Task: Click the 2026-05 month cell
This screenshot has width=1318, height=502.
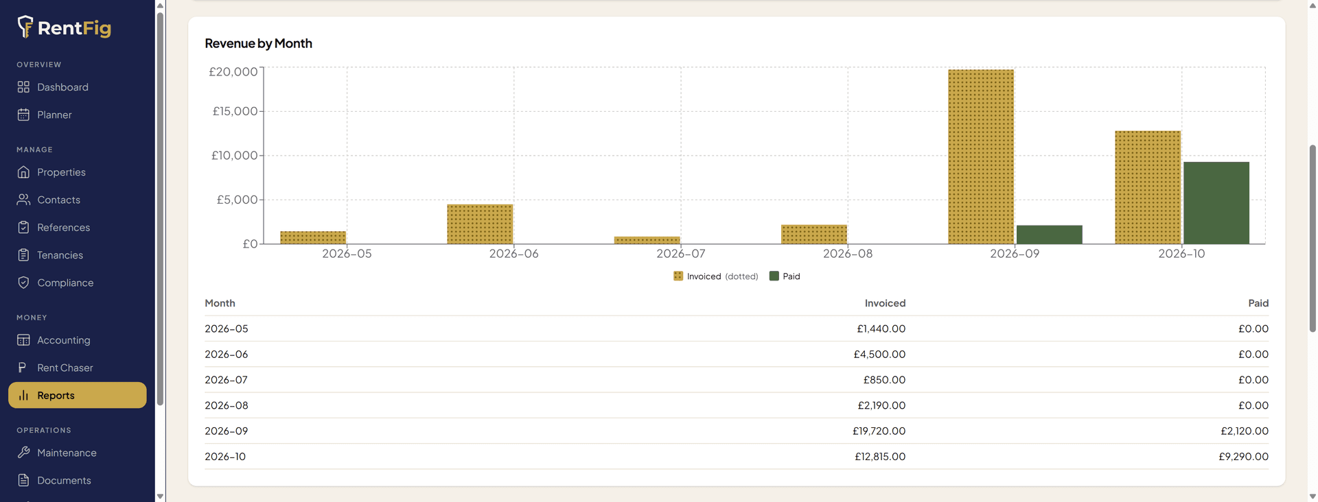Action: pos(227,328)
